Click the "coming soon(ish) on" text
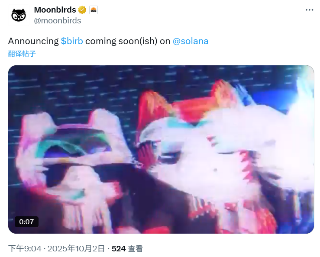 point(128,41)
